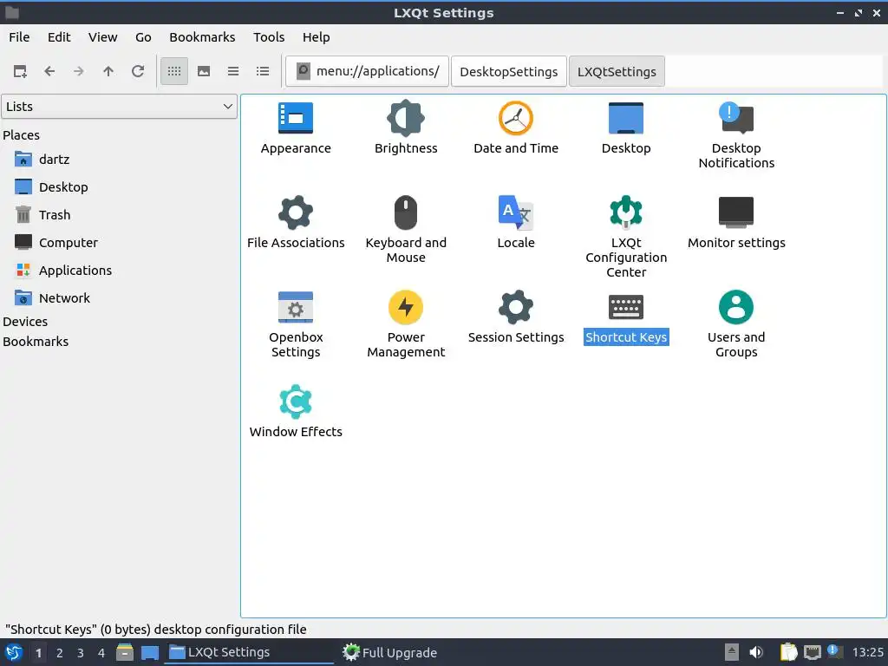Click the network status tray icon
This screenshot has width=888, height=666.
click(812, 652)
